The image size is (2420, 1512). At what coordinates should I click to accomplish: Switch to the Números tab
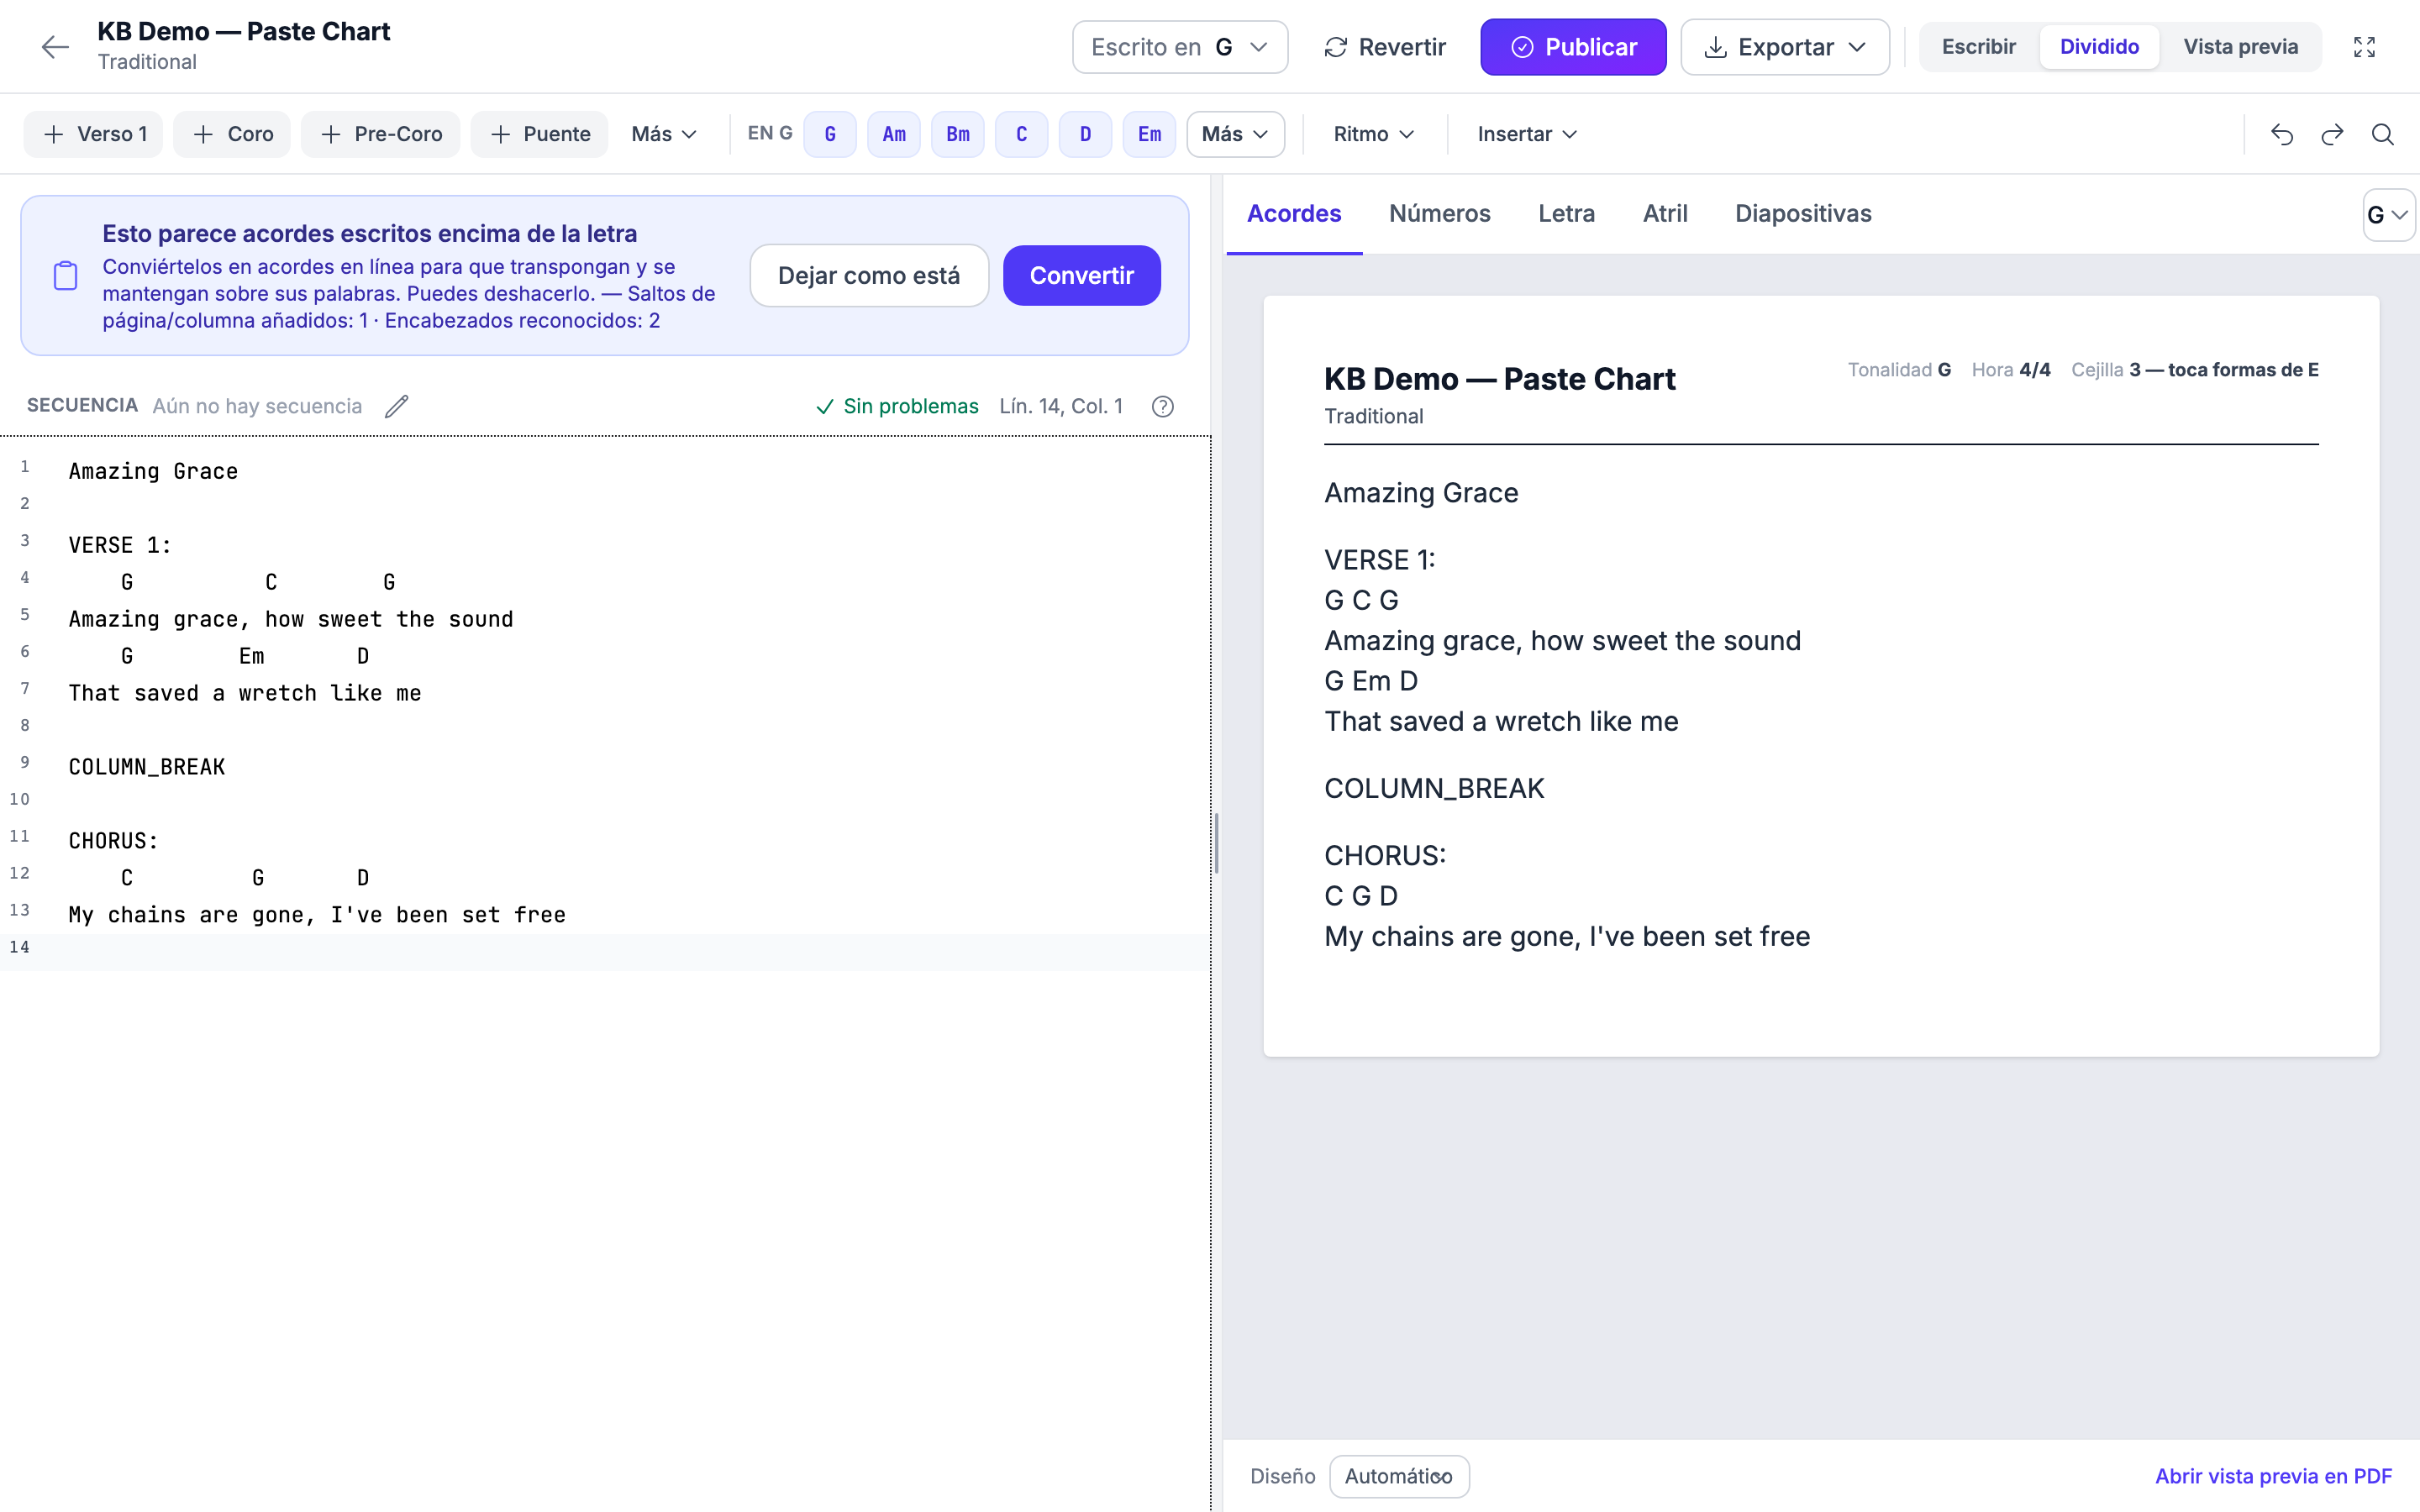tap(1439, 213)
